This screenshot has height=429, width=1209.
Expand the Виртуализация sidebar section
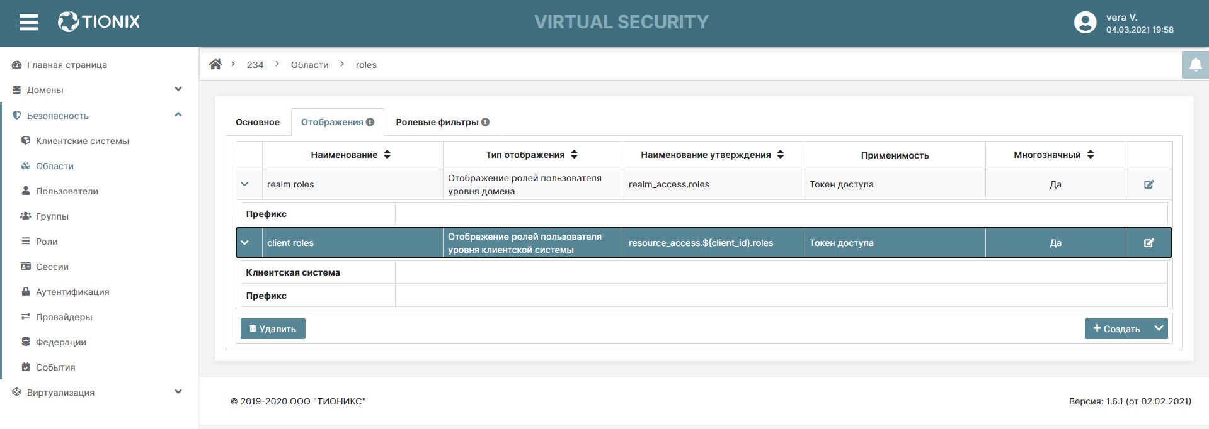(x=178, y=391)
